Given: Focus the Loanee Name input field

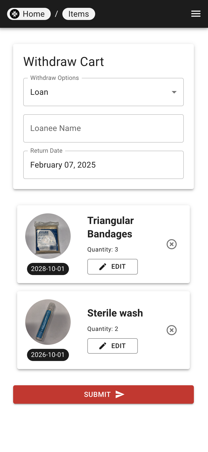Looking at the screenshot, I should click(103, 128).
